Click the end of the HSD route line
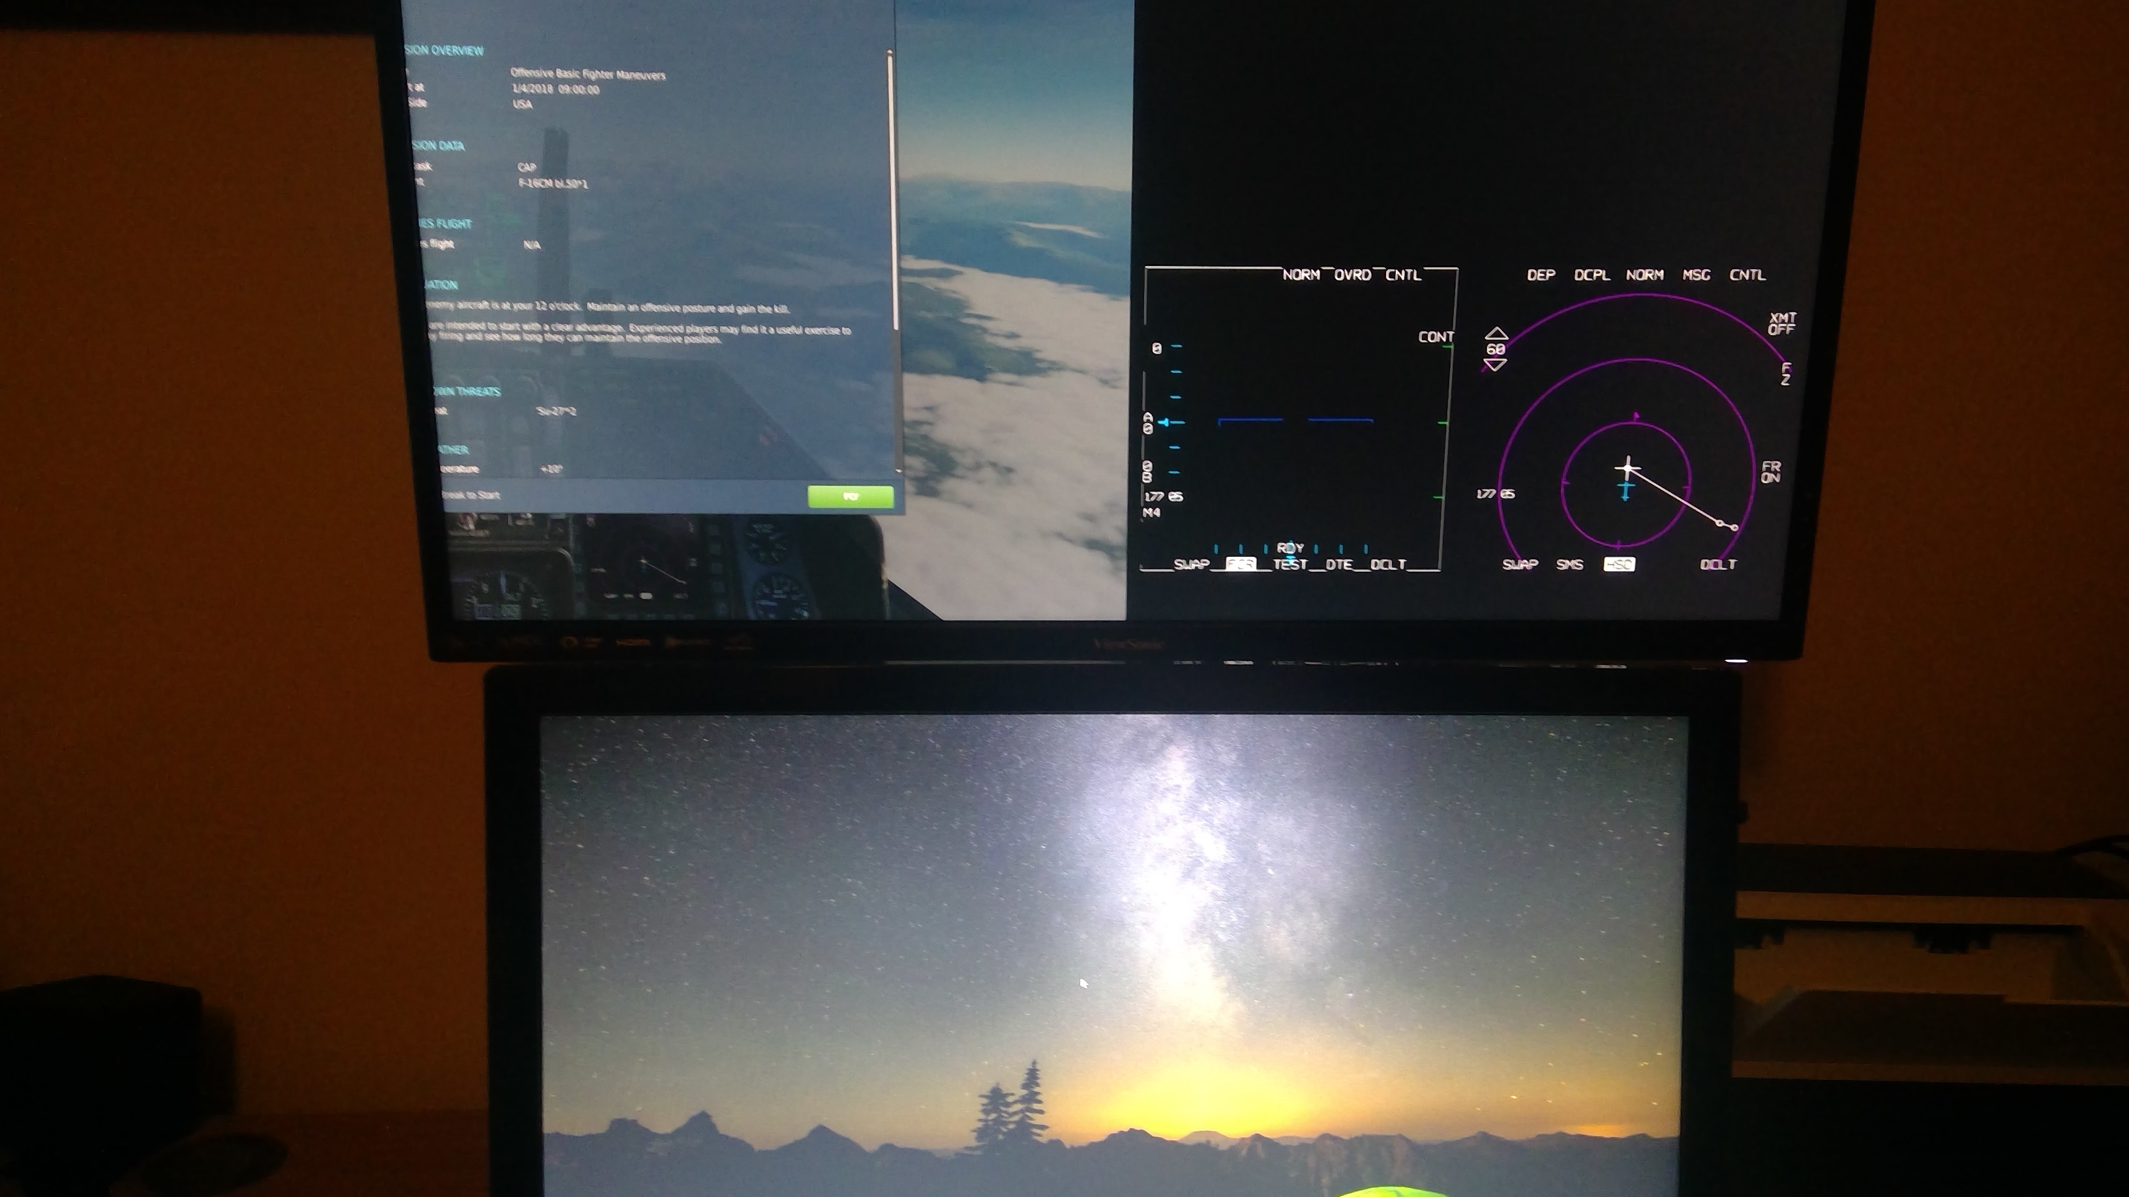 click(1734, 527)
